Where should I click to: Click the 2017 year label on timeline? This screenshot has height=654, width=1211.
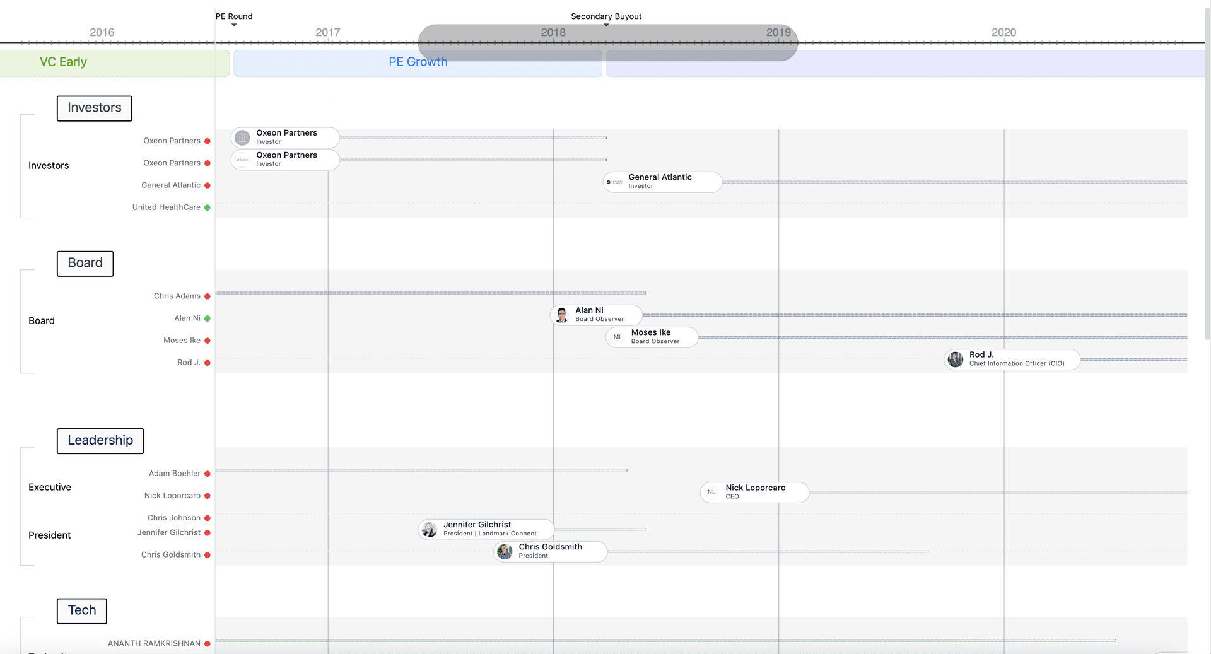tap(328, 32)
